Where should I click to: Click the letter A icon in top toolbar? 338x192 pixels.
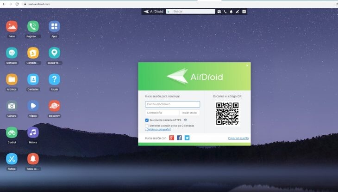244,12
